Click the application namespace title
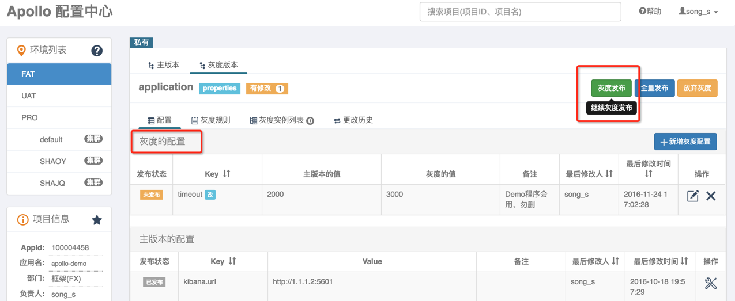 coord(166,87)
